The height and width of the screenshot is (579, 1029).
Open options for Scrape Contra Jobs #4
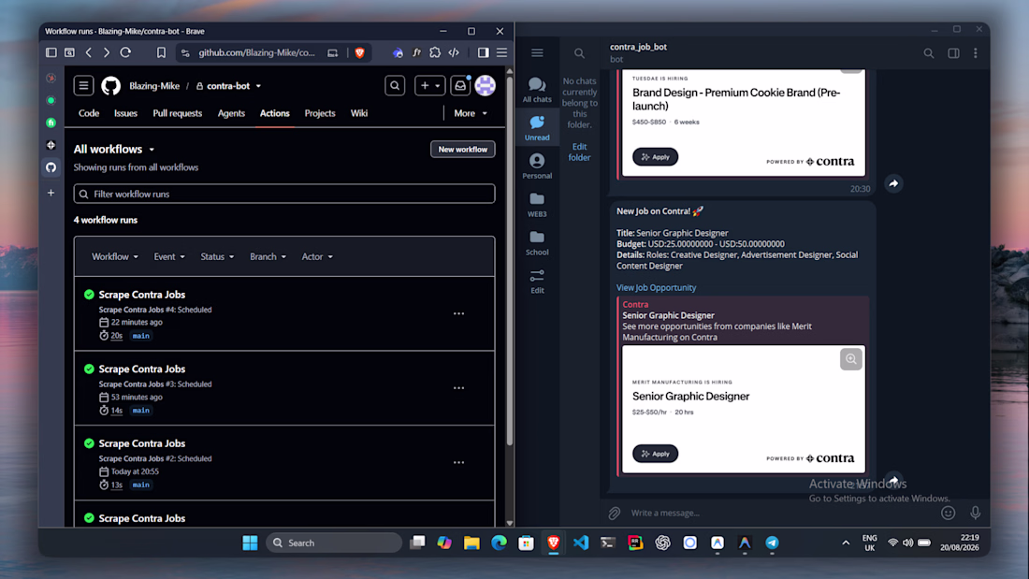click(x=458, y=313)
